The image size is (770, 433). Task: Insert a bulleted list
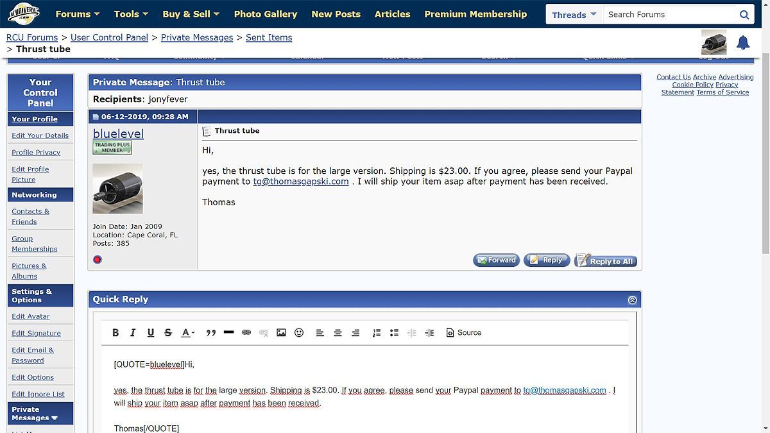coord(394,333)
